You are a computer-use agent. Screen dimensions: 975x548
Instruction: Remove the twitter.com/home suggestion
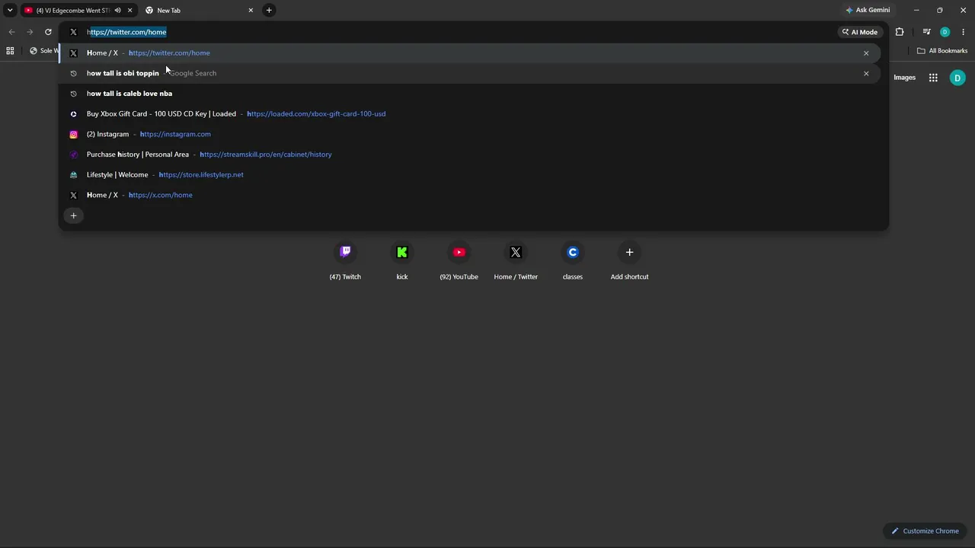point(866,53)
